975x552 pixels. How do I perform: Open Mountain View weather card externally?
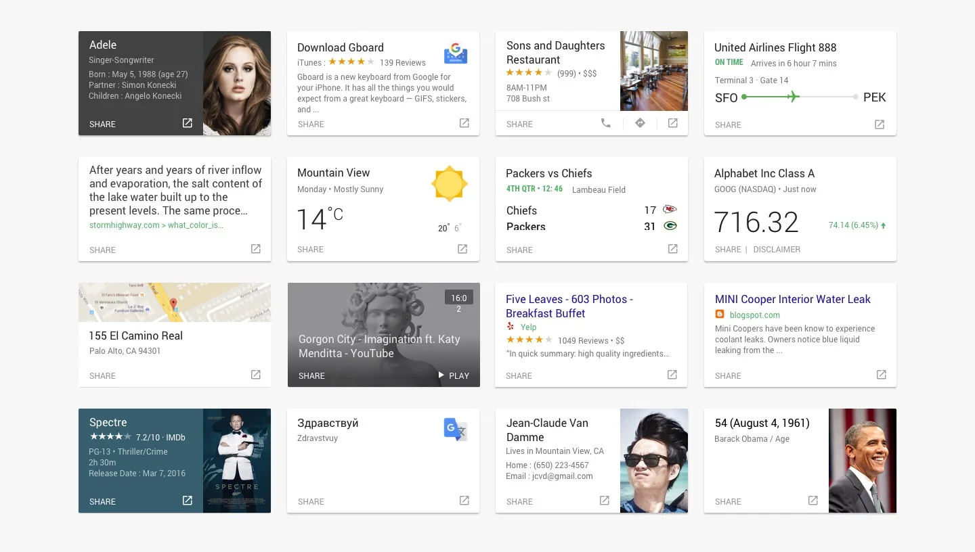click(462, 249)
